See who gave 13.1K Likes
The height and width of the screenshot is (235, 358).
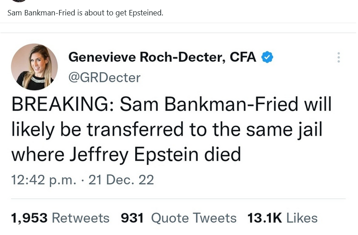(282, 218)
